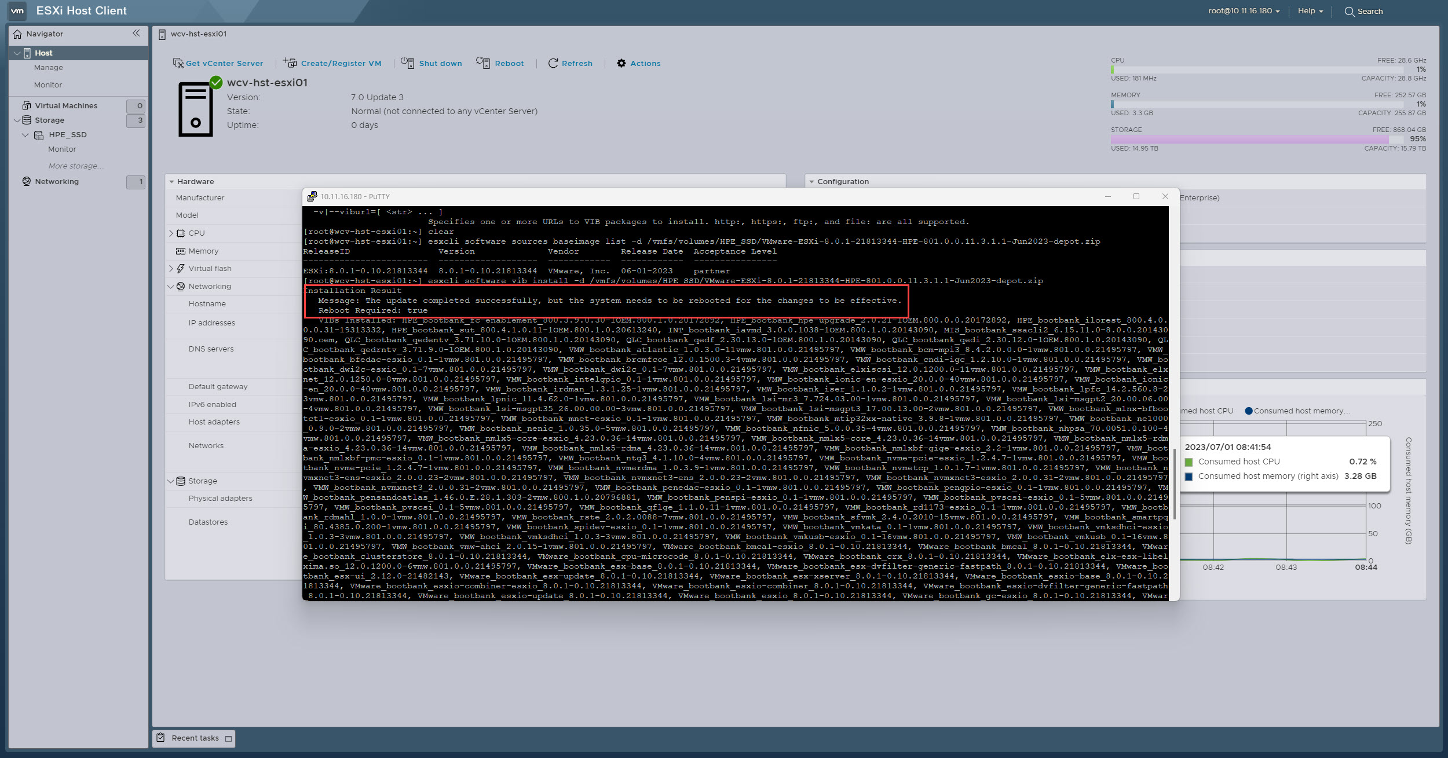Expand the Virtual flash row
The height and width of the screenshot is (758, 1448).
point(171,269)
